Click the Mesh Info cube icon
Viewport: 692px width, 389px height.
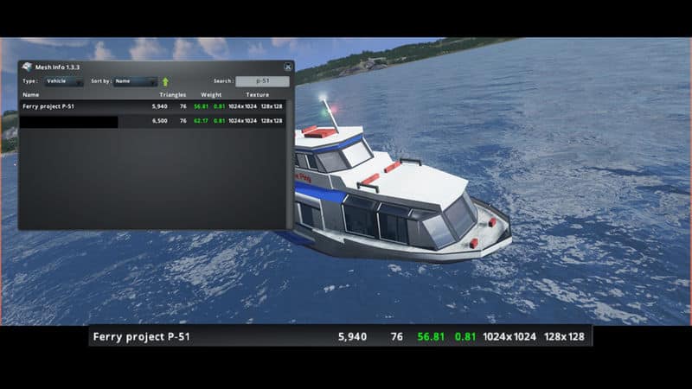[27, 67]
